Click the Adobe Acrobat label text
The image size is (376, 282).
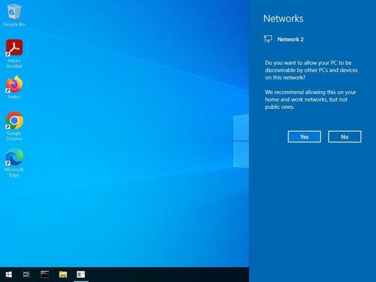tap(14, 64)
